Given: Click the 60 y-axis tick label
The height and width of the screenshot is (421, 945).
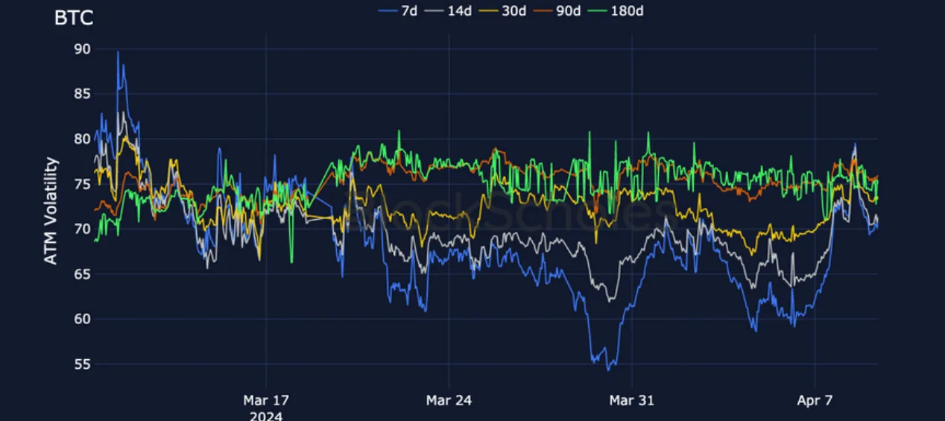Looking at the screenshot, I should (x=82, y=320).
